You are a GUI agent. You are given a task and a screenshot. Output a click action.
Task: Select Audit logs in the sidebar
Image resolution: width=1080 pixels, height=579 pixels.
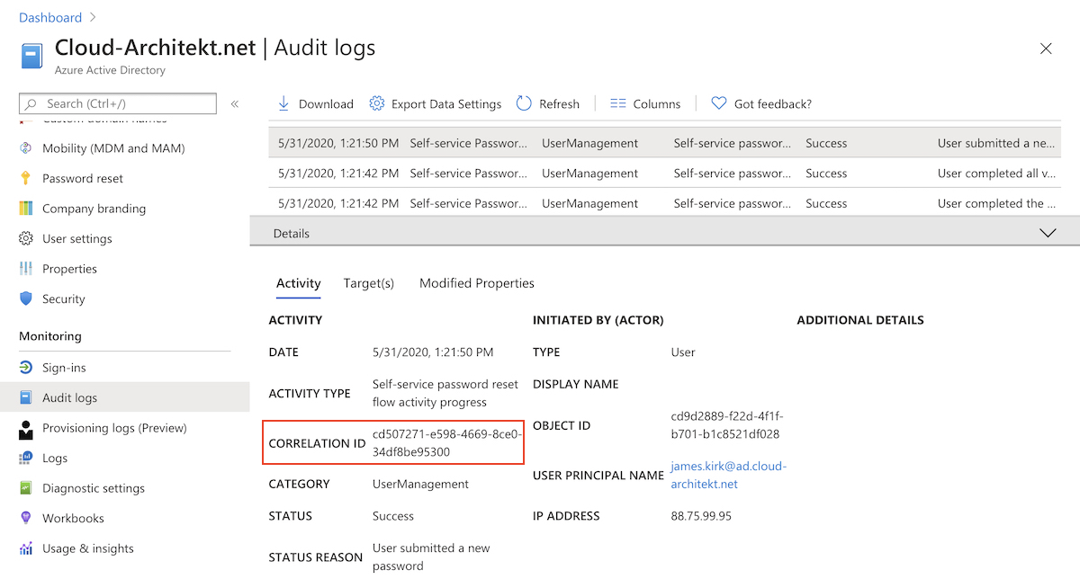pyautogui.click(x=69, y=397)
